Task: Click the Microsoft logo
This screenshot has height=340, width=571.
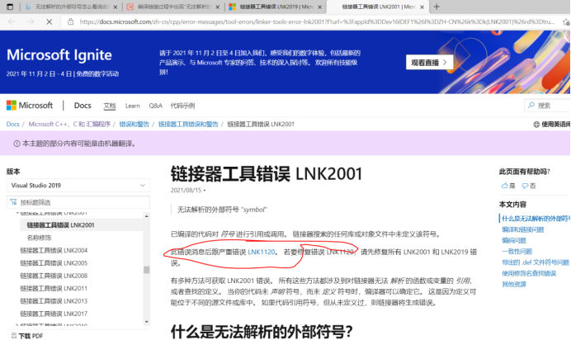Action: point(30,106)
